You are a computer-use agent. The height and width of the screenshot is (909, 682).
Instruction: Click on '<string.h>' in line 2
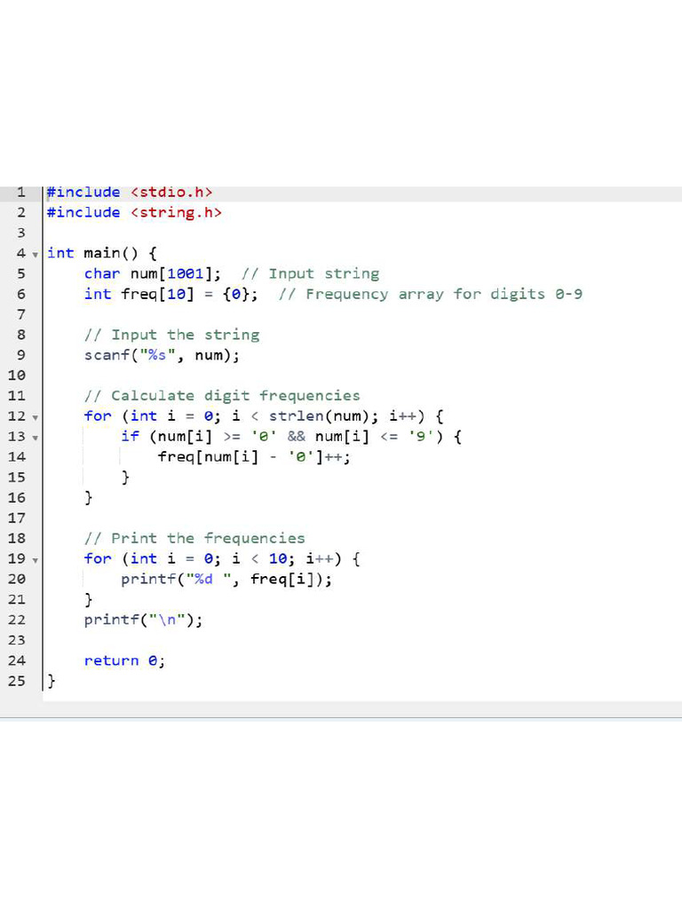(177, 213)
